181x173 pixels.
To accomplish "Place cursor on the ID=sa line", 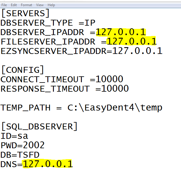I will pos(14,136).
